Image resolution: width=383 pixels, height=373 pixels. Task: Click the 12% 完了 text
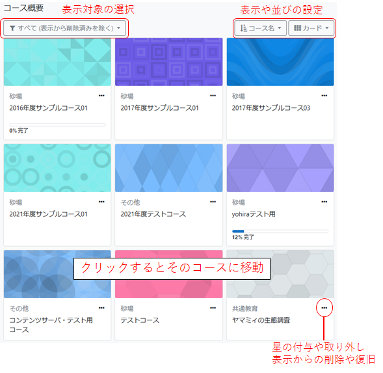coord(243,237)
